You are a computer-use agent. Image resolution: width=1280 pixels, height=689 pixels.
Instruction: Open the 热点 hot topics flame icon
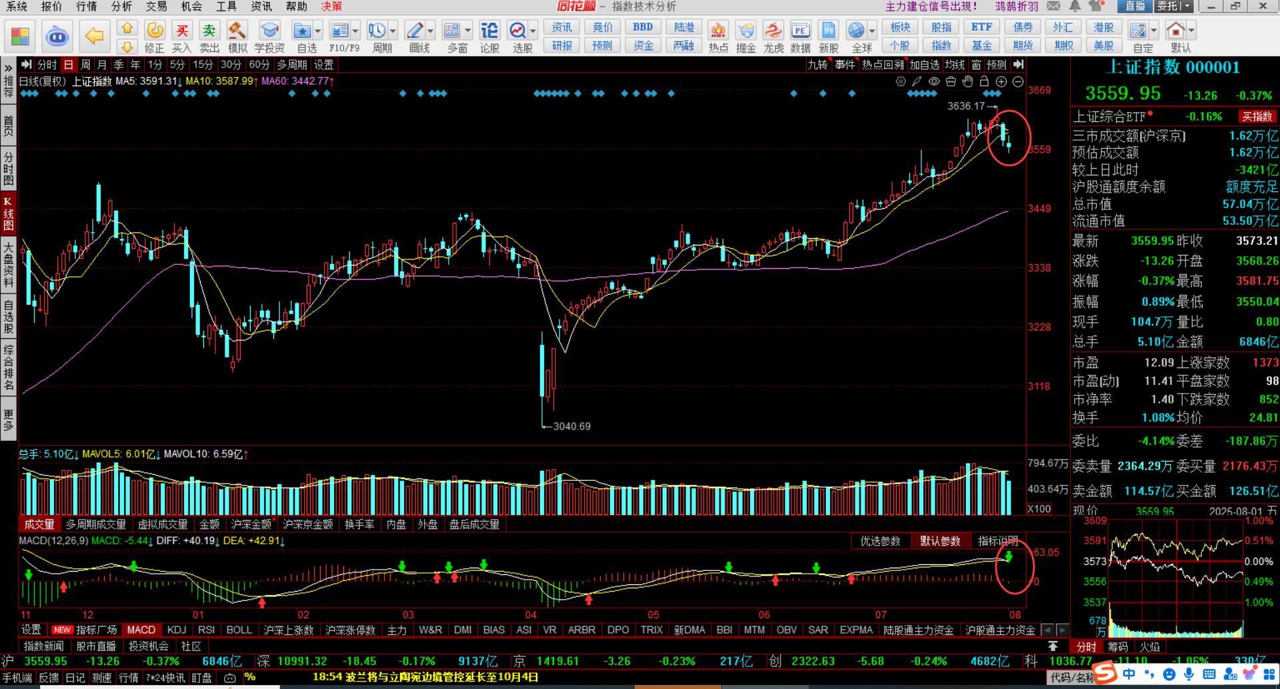coord(718,37)
